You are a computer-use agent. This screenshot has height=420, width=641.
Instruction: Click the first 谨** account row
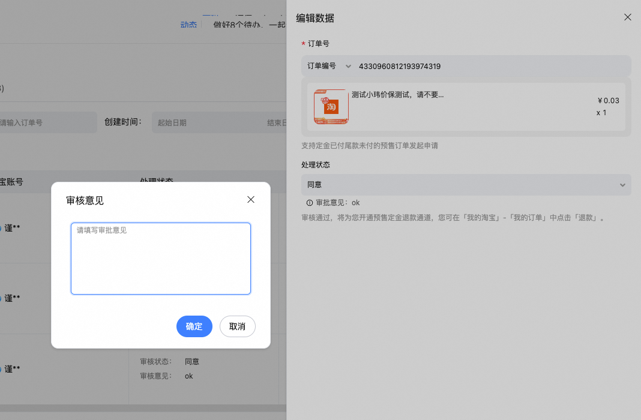(12, 228)
